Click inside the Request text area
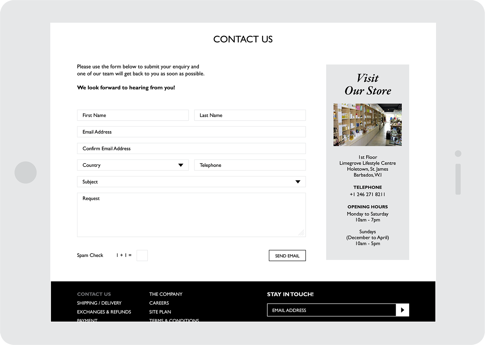 tap(191, 215)
